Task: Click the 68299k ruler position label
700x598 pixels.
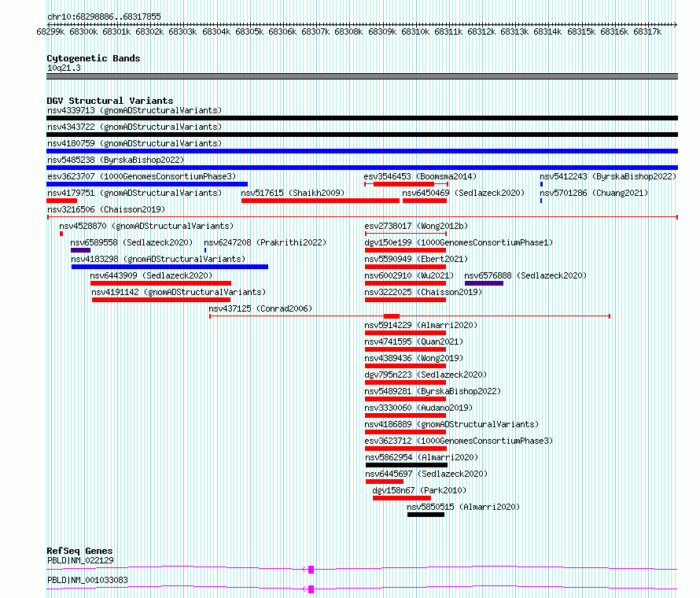Action: tap(50, 32)
